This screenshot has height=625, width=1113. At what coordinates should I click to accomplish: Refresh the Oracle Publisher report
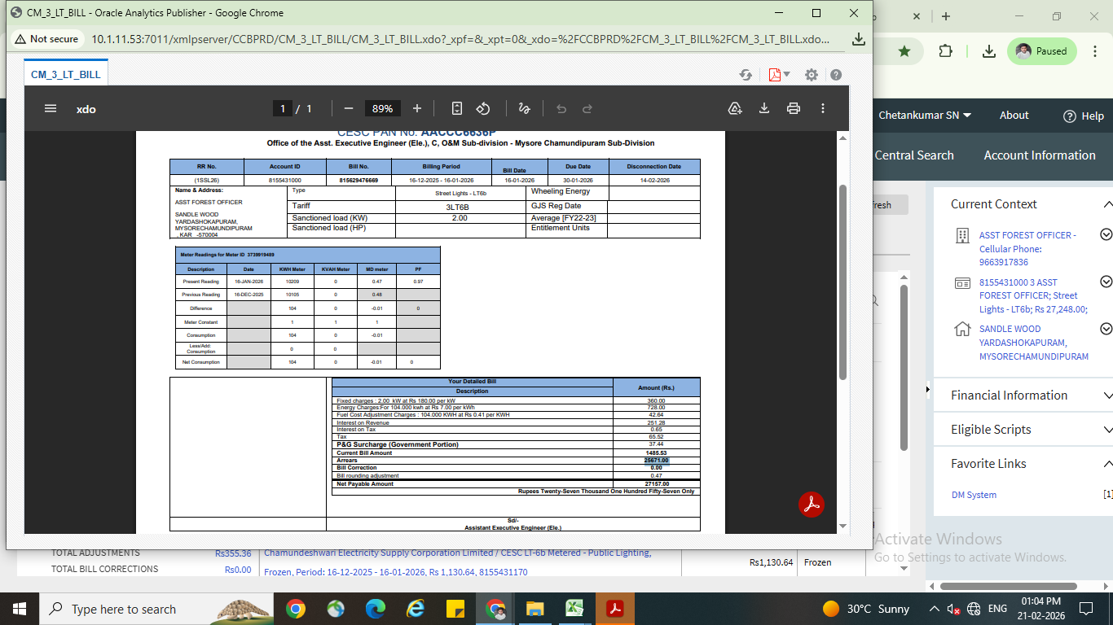pyautogui.click(x=746, y=75)
